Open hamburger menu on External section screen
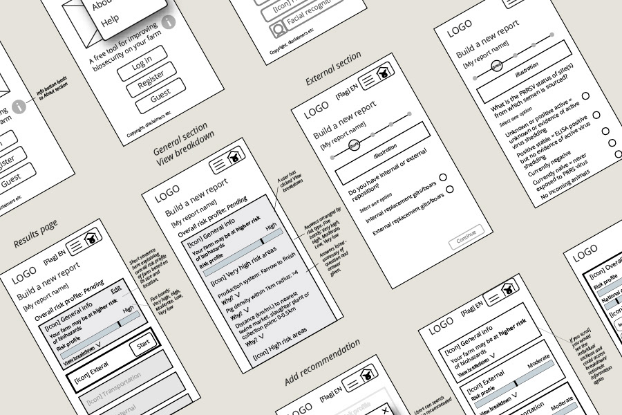The height and width of the screenshot is (415, 622). click(369, 81)
